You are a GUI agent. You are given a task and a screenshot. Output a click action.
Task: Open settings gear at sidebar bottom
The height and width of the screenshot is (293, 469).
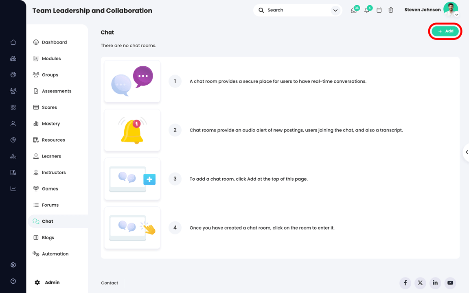pyautogui.click(x=13, y=265)
